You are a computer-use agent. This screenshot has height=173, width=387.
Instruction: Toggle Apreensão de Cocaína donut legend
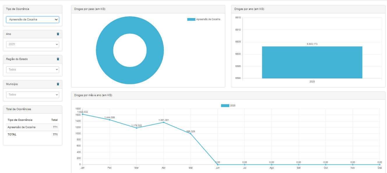tap(203, 19)
